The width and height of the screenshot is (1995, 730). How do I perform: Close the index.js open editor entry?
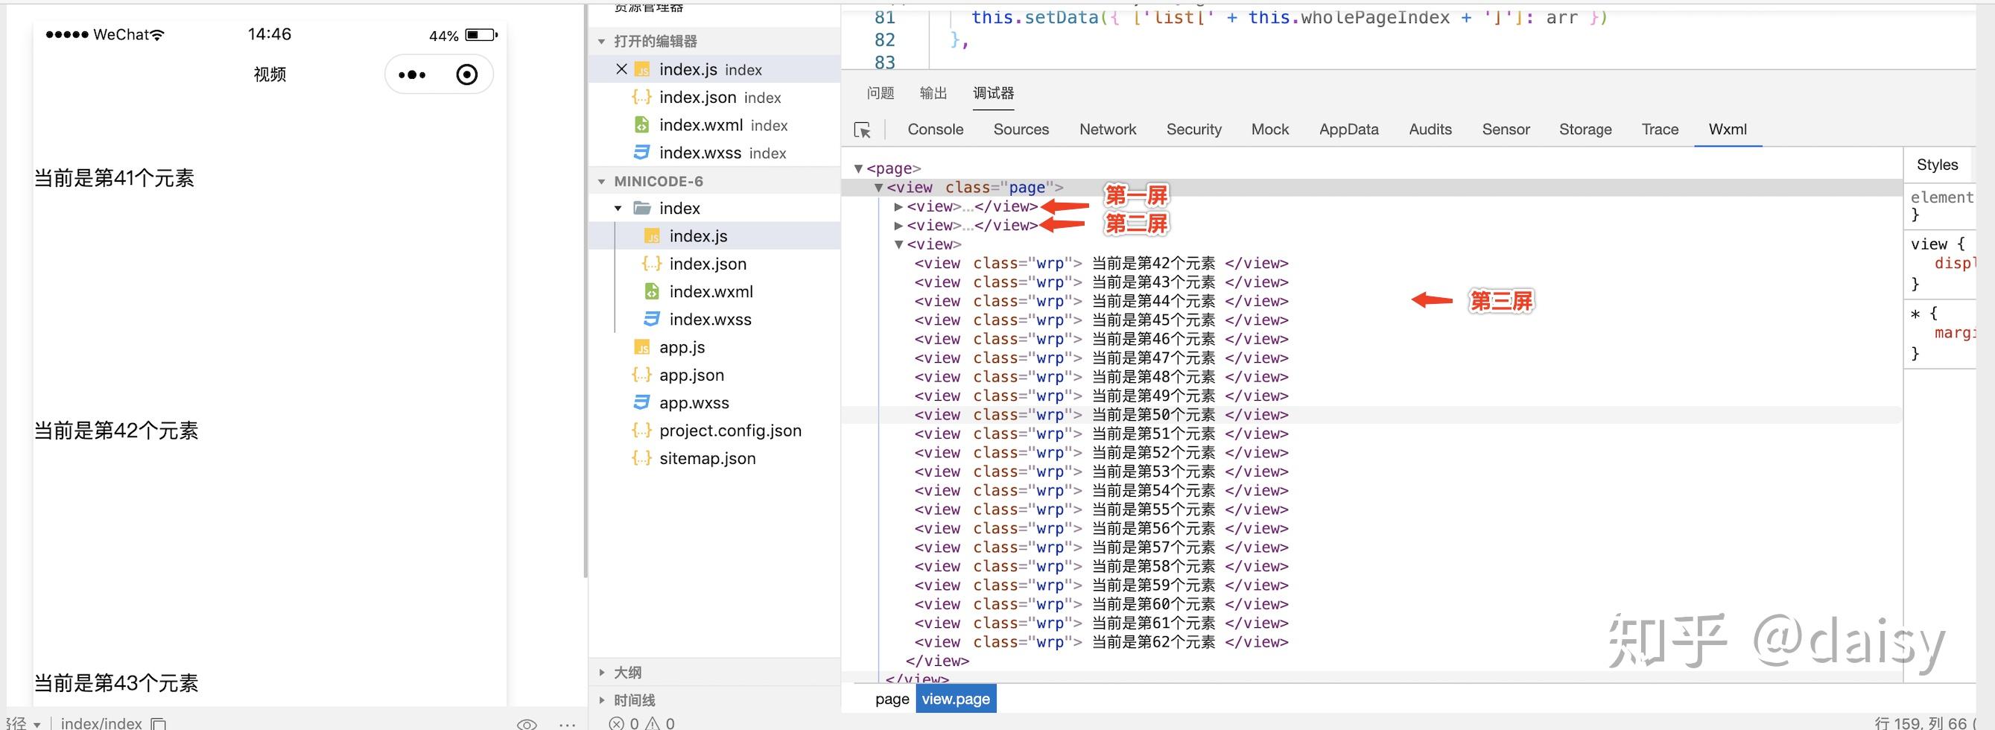point(621,69)
